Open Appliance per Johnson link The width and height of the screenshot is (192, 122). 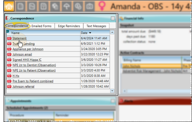[28, 49]
